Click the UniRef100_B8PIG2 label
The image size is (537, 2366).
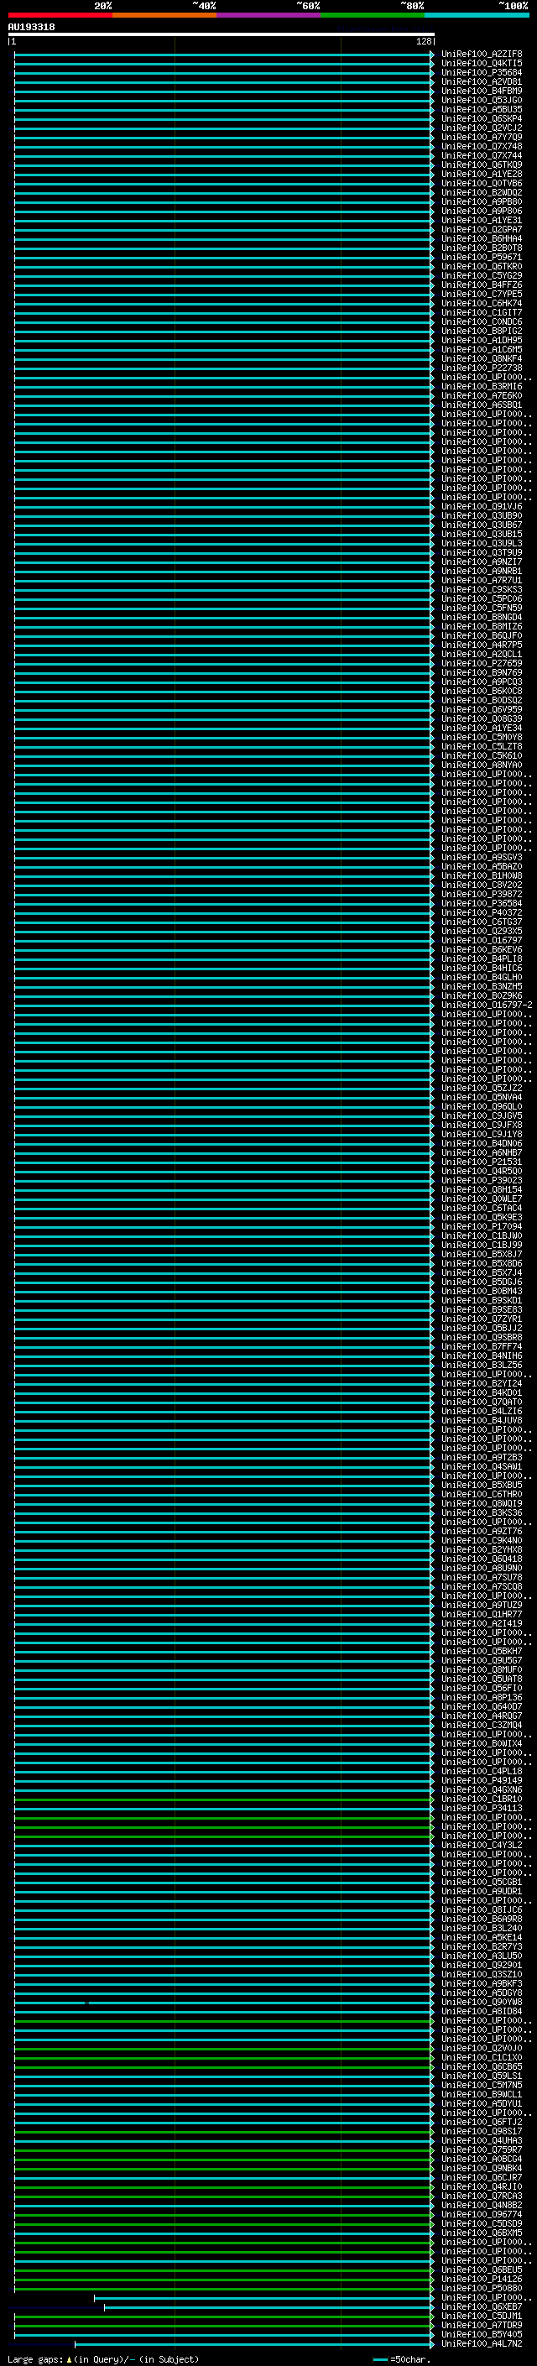pyautogui.click(x=482, y=331)
